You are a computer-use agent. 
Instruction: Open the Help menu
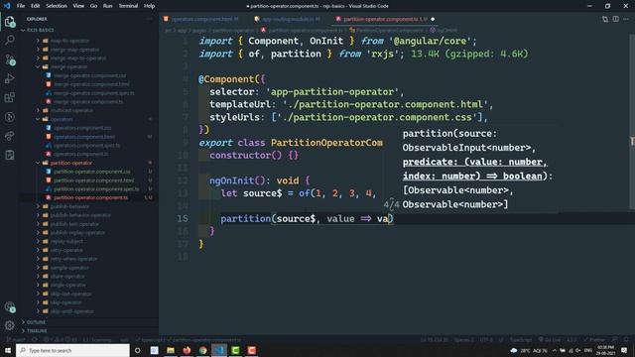pos(150,6)
